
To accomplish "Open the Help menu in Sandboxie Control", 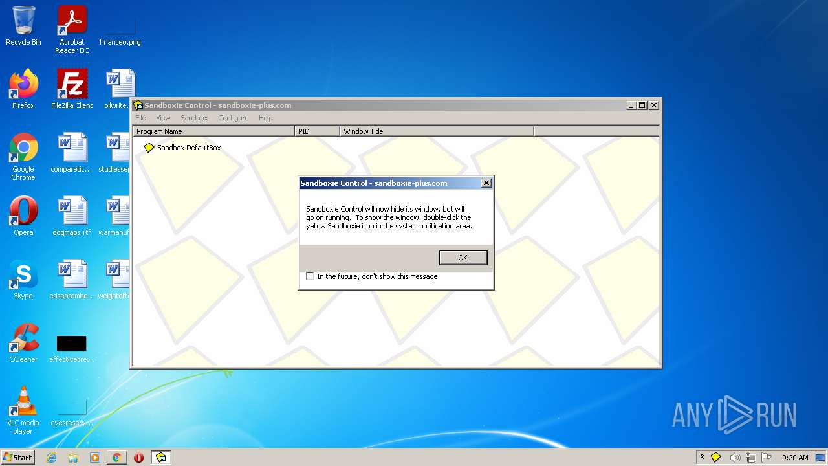I will pos(266,118).
